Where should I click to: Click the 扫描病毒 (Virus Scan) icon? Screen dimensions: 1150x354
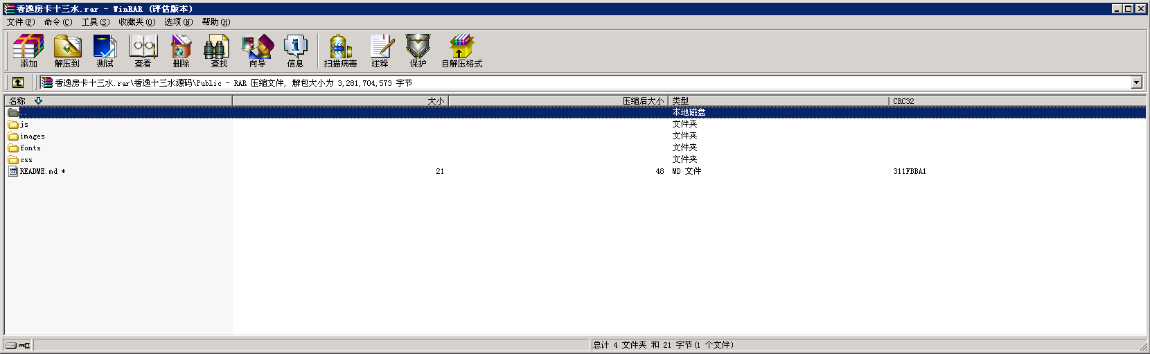click(340, 51)
